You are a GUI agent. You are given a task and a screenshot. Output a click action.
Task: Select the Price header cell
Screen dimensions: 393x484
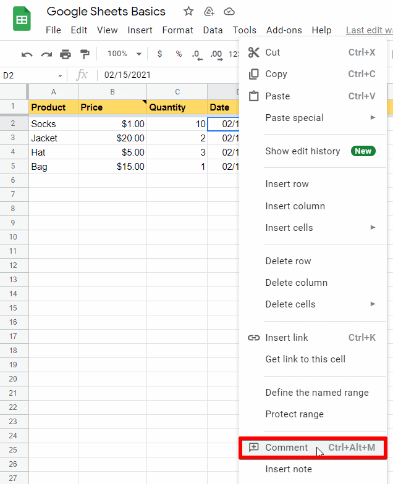[x=112, y=107]
